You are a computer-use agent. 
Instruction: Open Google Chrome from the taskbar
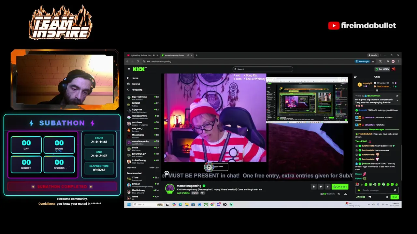coord(212,204)
